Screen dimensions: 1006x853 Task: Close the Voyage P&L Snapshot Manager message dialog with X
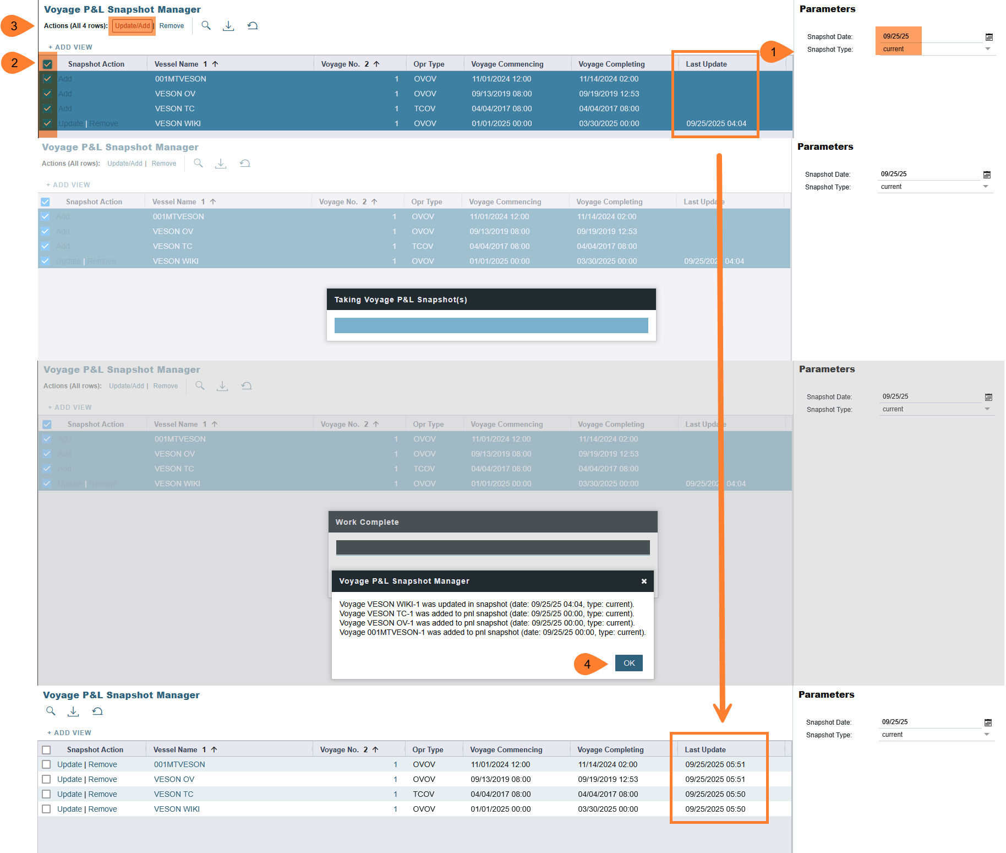(644, 581)
